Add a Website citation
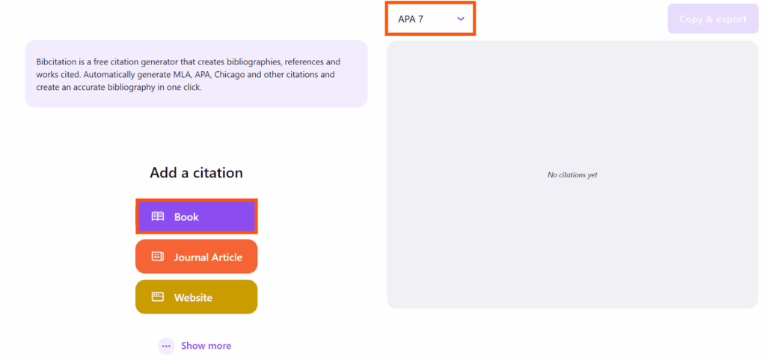766x360 pixels. click(197, 297)
